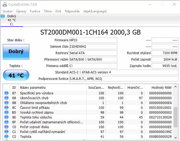
Task: Click the status orb next to Ukončovacích chyb
Action: point(6,98)
